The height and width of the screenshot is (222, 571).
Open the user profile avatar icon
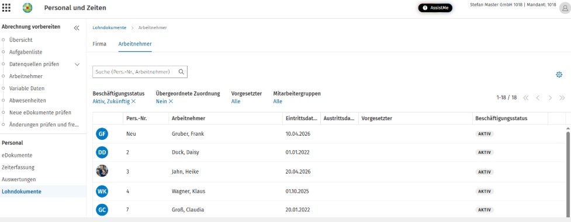565,8
